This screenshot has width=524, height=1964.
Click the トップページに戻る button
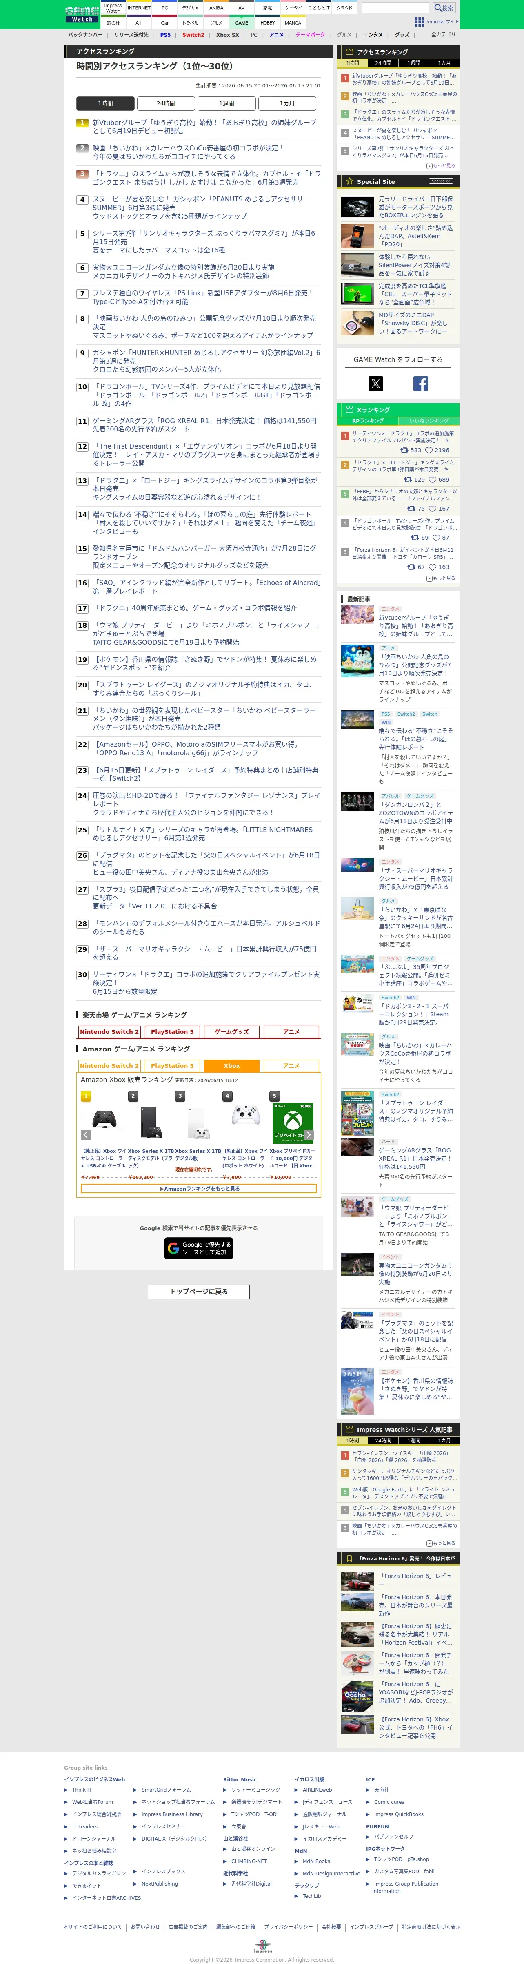pos(199,1292)
